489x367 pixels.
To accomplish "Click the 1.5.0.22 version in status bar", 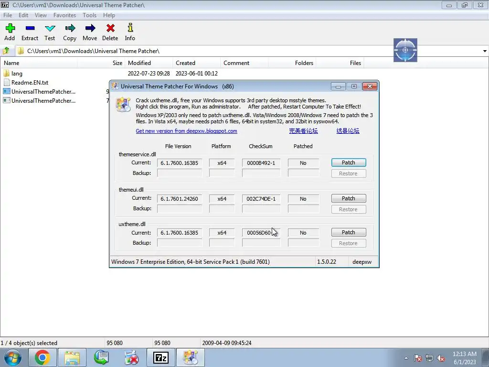I will [x=327, y=262].
